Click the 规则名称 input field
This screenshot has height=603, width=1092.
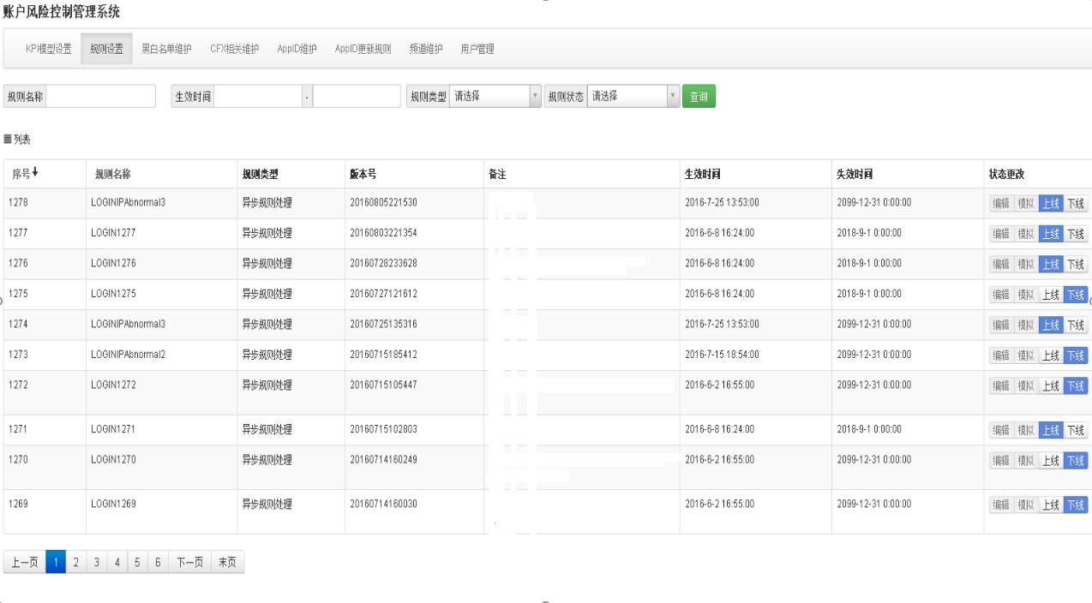(x=101, y=97)
